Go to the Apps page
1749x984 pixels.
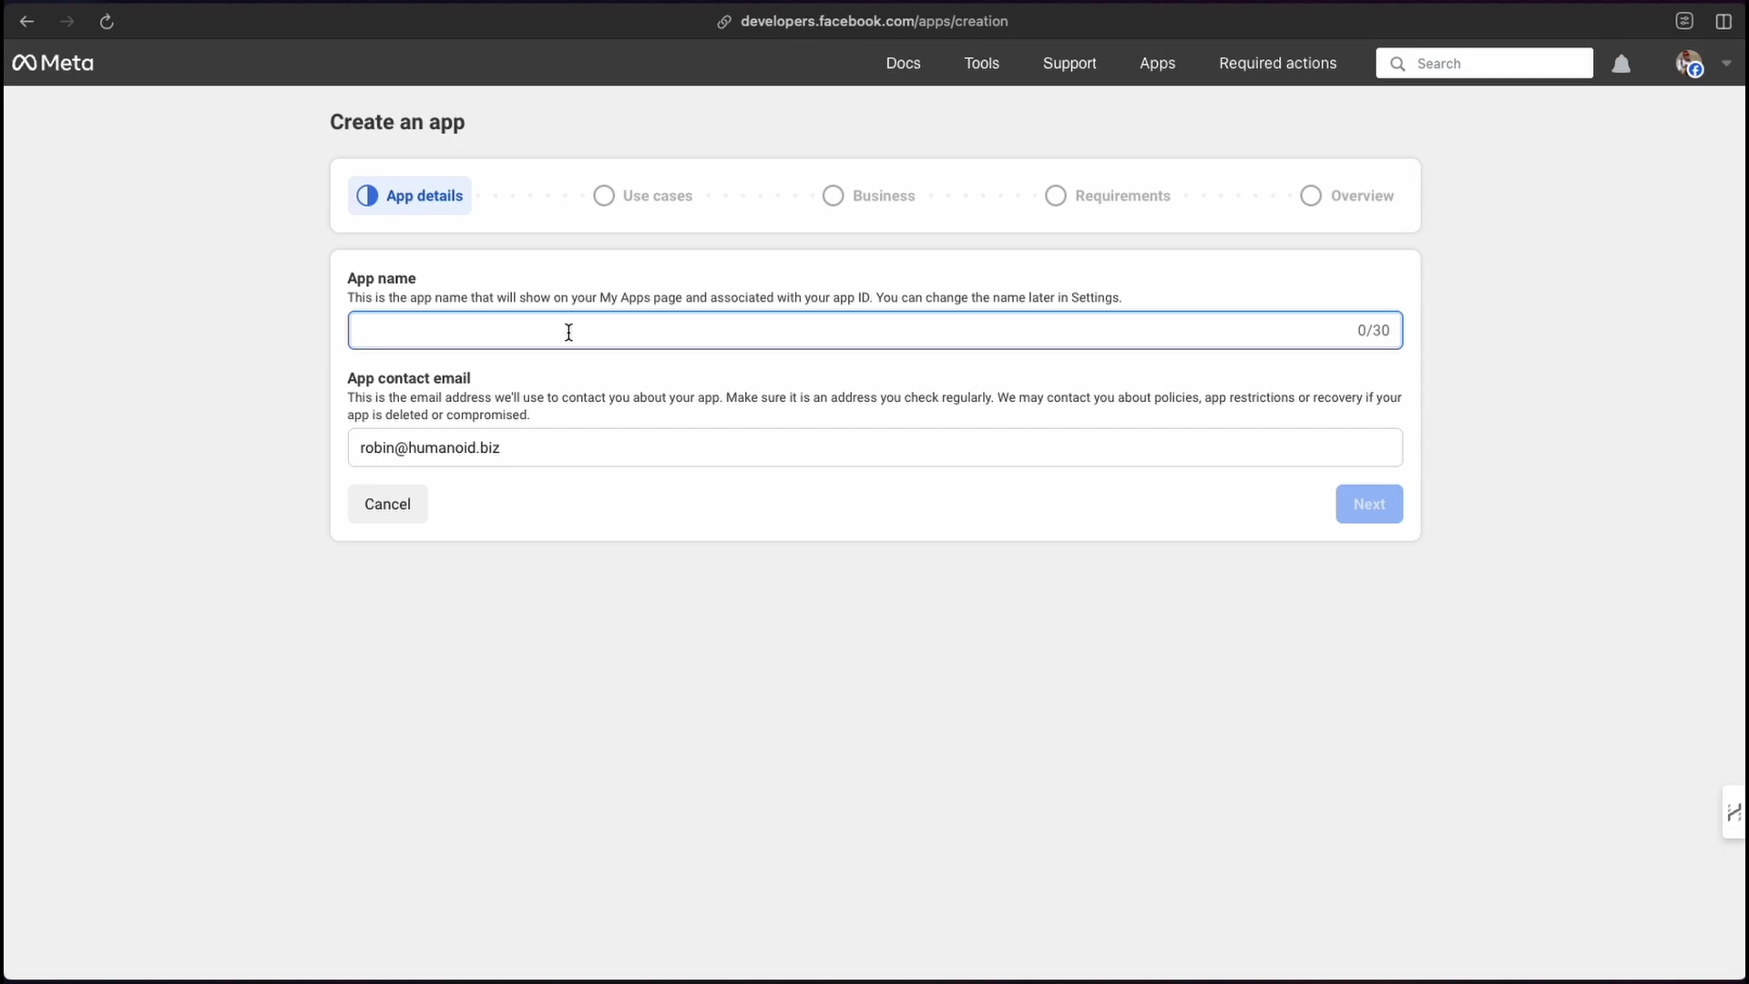pos(1157,63)
